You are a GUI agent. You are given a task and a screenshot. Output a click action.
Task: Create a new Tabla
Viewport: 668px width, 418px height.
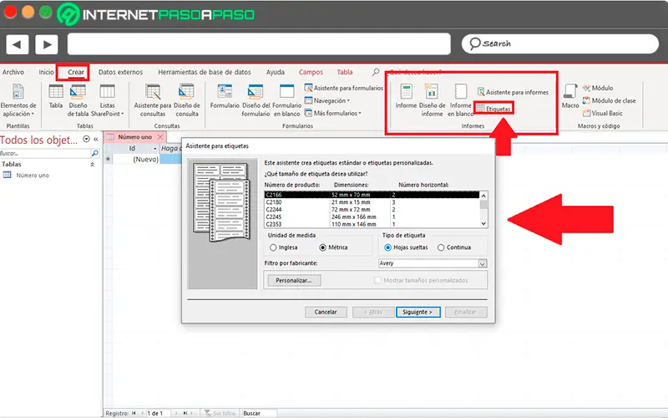56,96
